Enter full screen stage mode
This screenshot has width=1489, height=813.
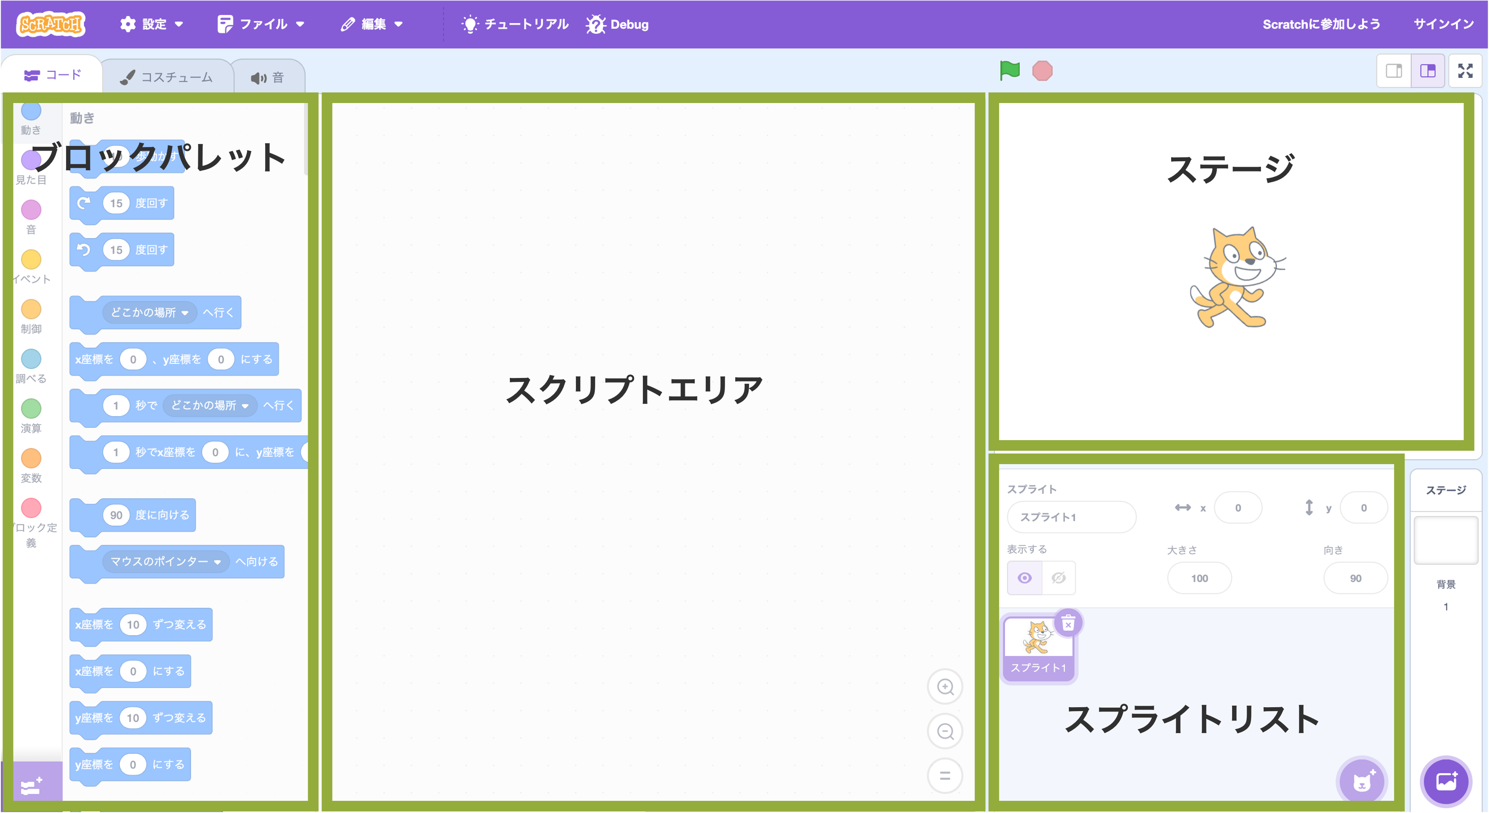[x=1465, y=71]
